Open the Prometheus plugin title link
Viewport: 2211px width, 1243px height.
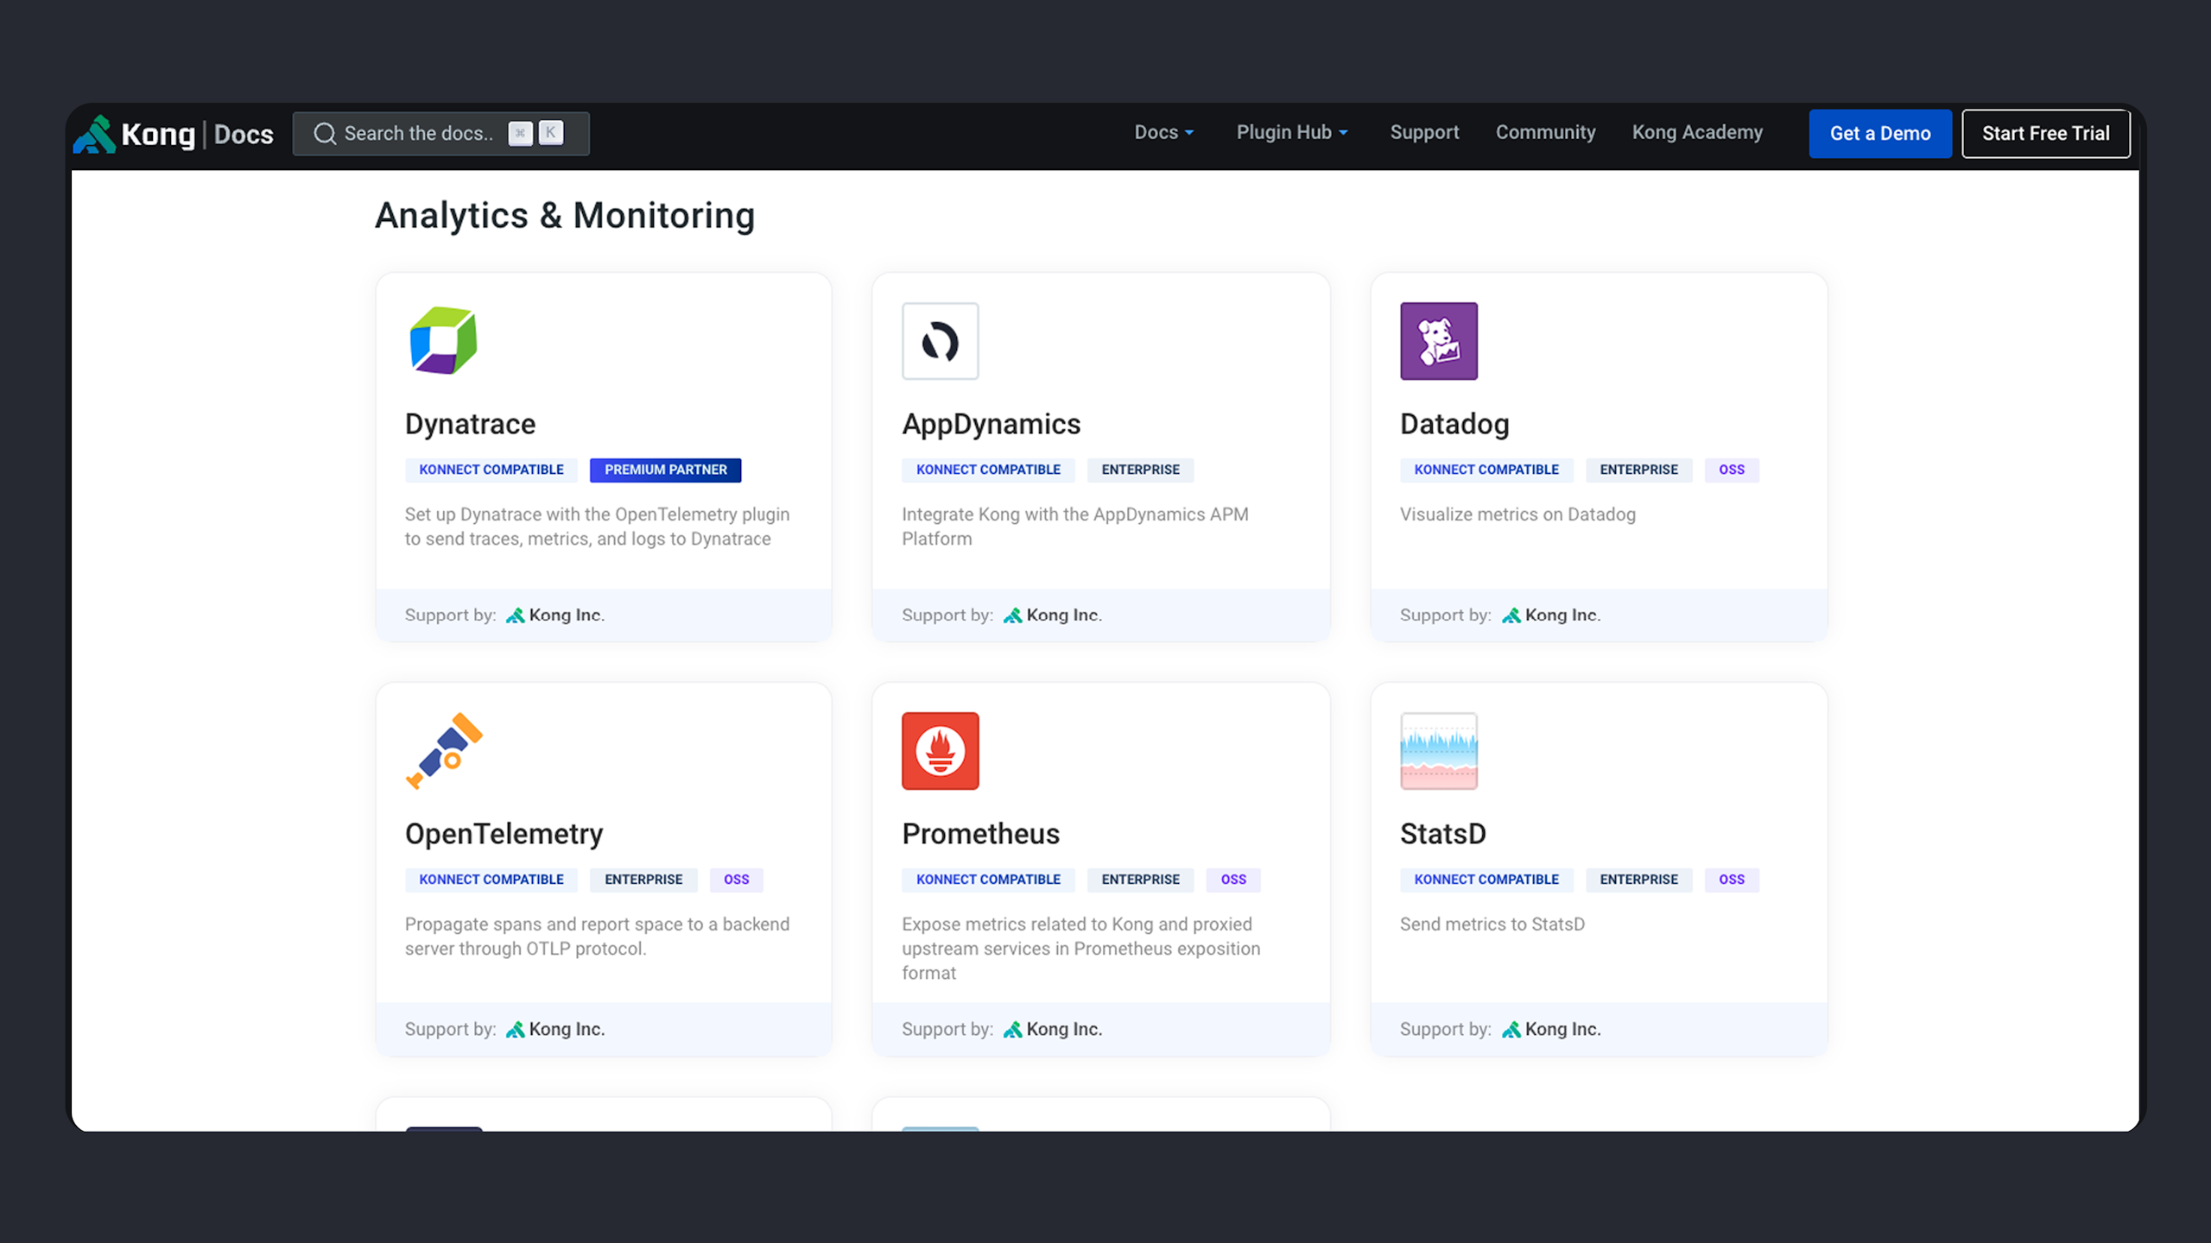[980, 834]
